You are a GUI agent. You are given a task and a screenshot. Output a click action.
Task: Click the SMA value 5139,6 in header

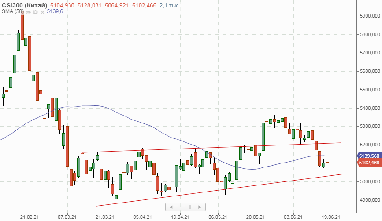click(x=55, y=11)
